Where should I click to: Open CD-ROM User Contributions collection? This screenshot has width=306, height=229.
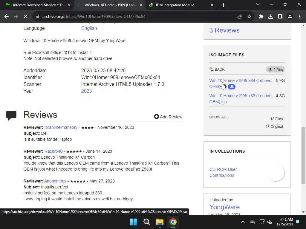pos(223,172)
